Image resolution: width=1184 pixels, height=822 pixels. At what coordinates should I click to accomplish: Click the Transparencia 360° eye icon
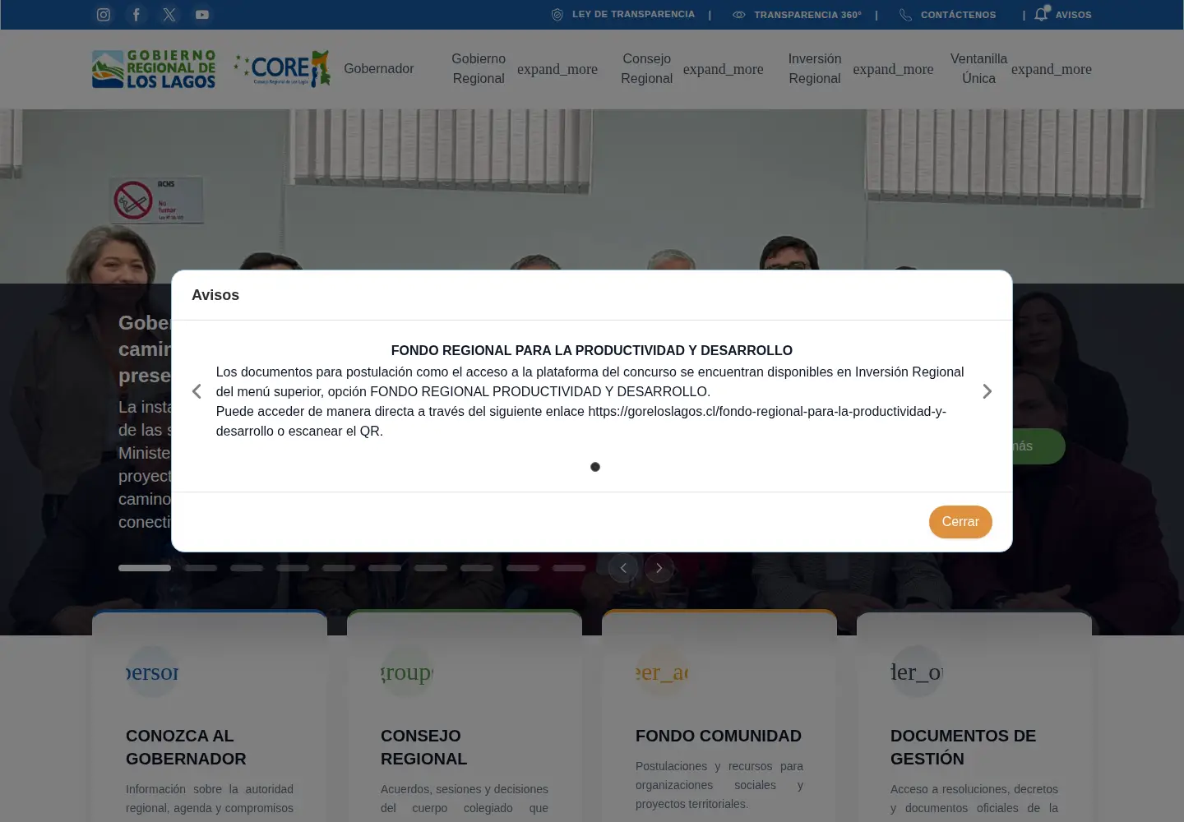[x=739, y=15]
